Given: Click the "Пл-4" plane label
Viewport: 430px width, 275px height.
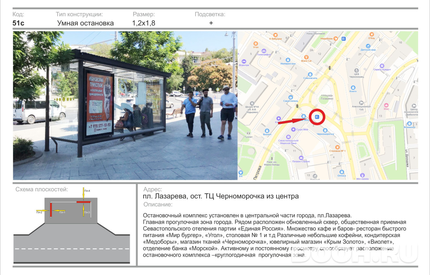Looking at the screenshot, I should [87, 191].
